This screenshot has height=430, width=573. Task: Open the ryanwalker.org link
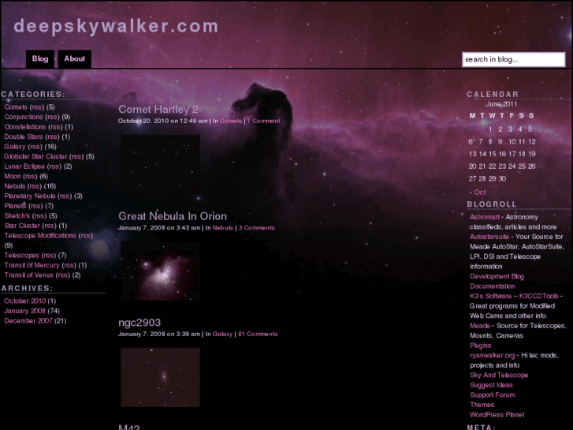point(493,355)
